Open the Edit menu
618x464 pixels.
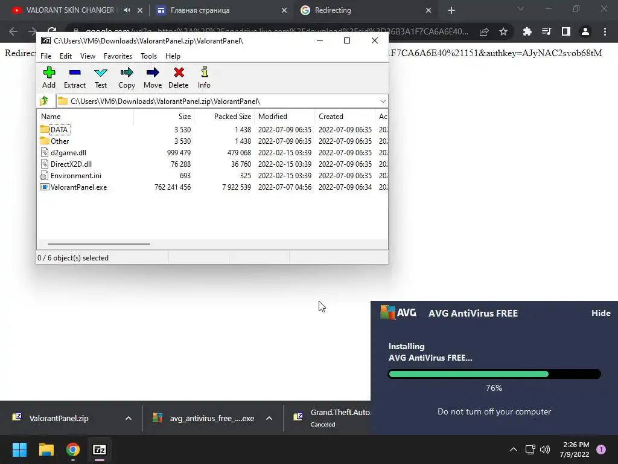click(x=65, y=56)
